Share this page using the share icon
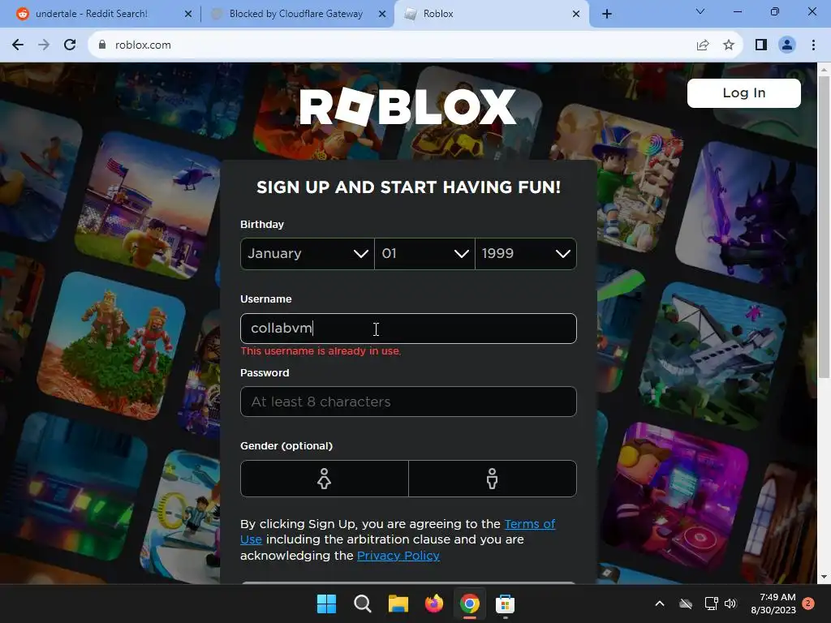The height and width of the screenshot is (623, 831). point(703,45)
